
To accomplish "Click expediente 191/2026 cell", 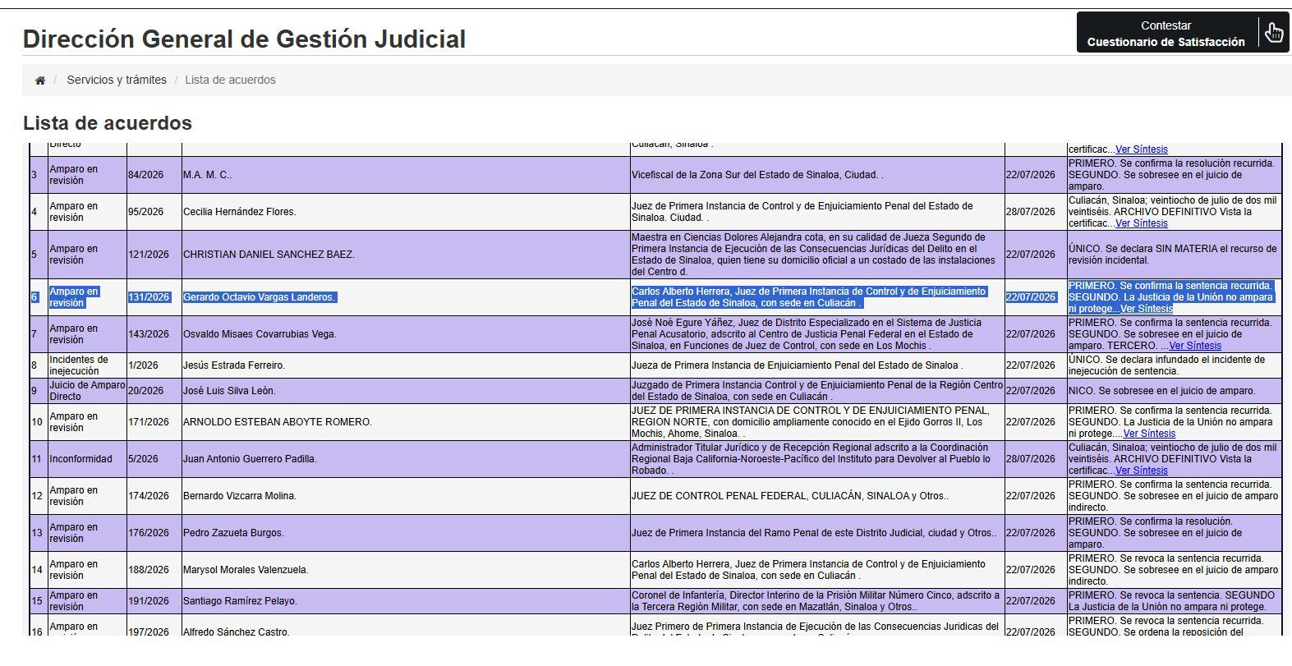I will coord(154,601).
